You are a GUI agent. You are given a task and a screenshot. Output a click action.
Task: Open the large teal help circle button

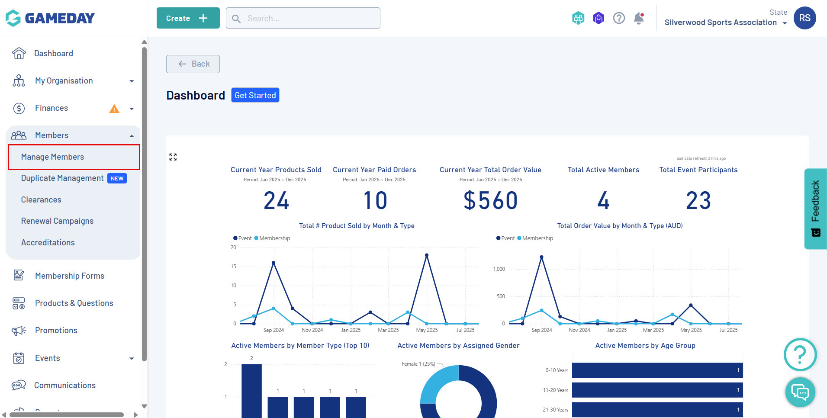tap(800, 354)
